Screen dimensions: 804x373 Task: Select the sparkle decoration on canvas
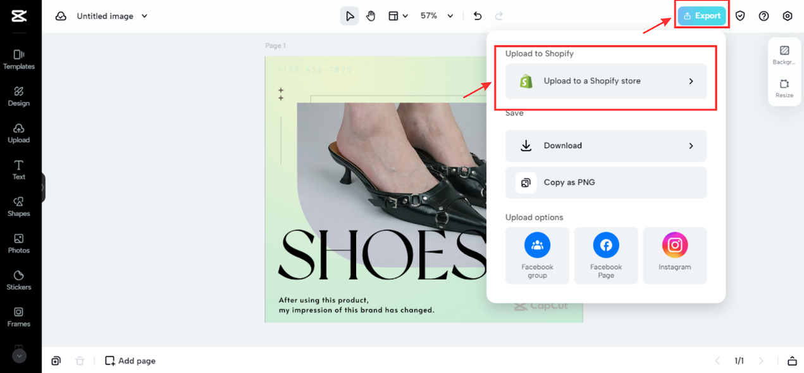[281, 94]
